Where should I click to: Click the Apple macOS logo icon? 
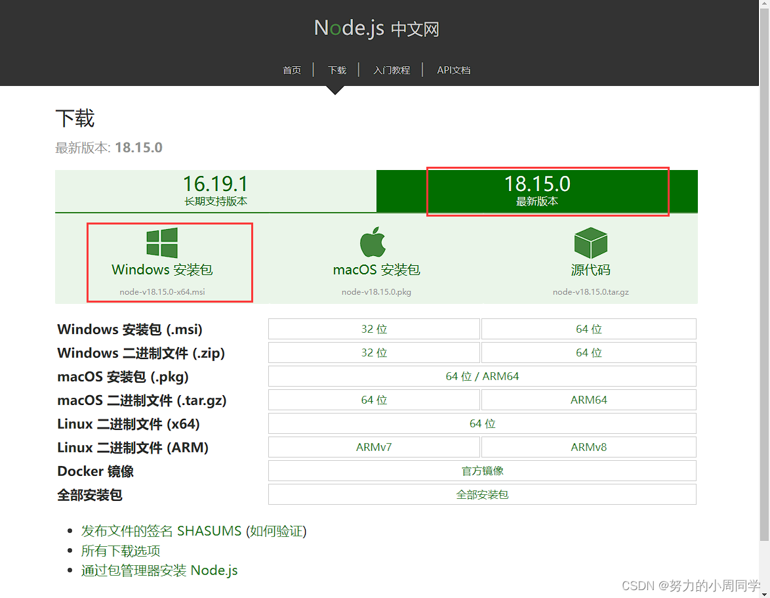click(373, 242)
